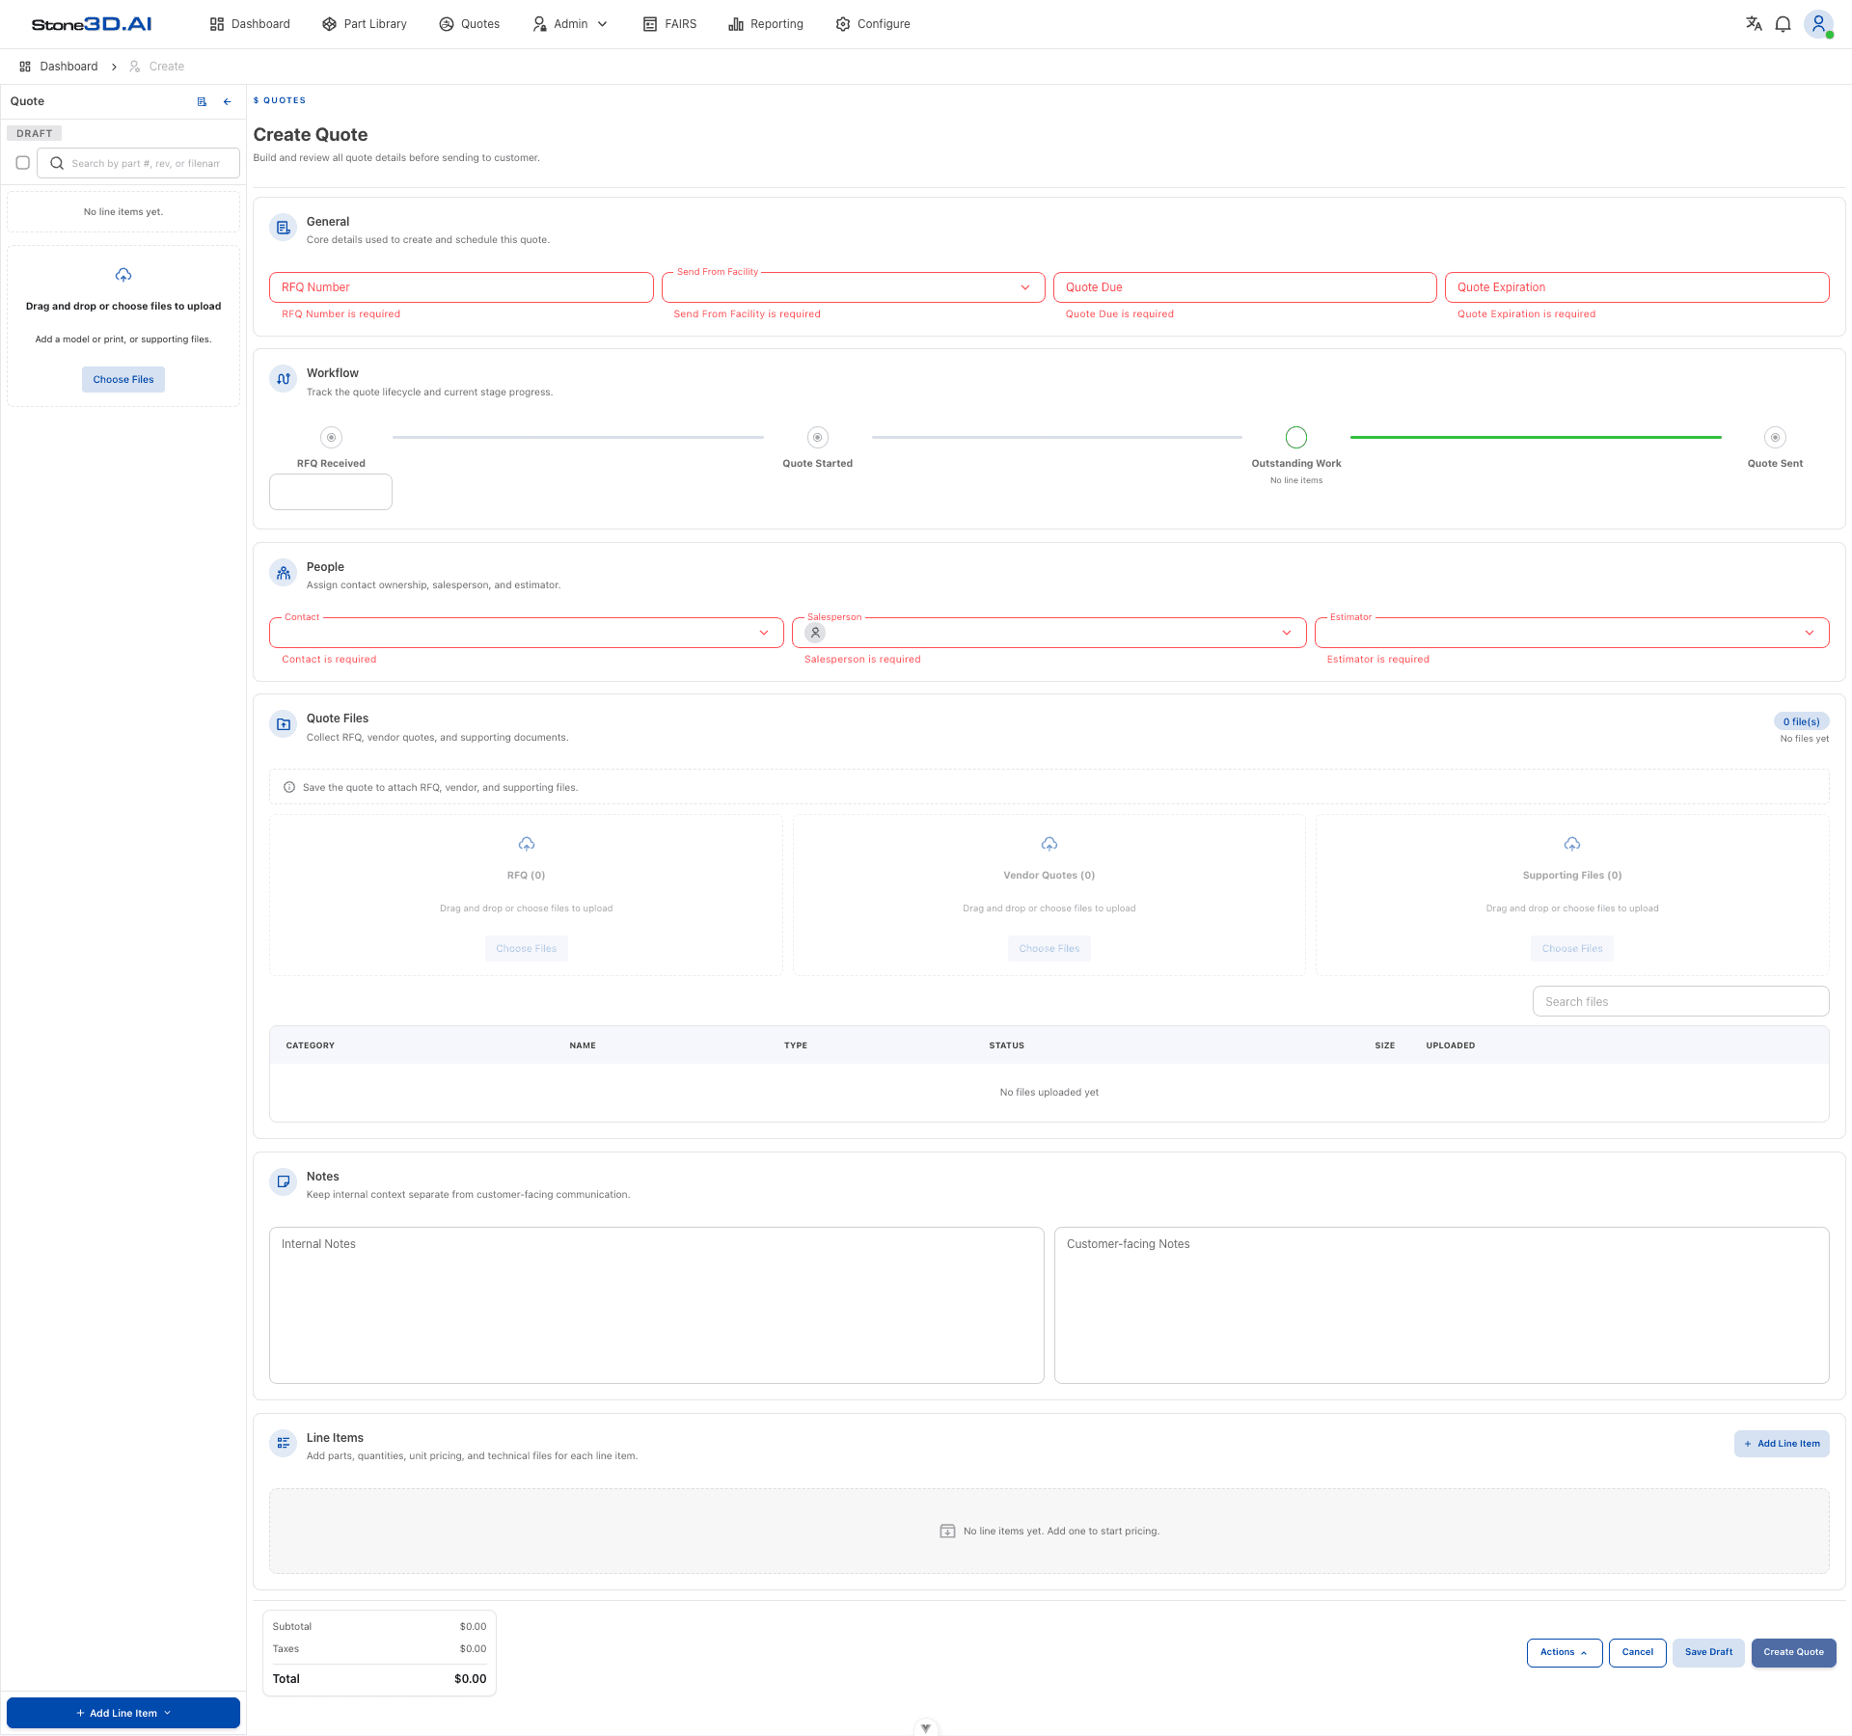
Task: Click the General section icon
Action: pos(284,229)
